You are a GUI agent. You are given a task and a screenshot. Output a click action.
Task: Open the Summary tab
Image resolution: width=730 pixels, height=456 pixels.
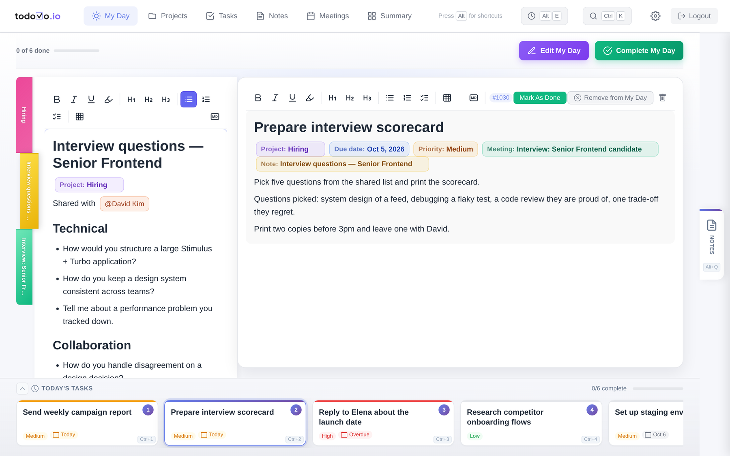pos(390,16)
